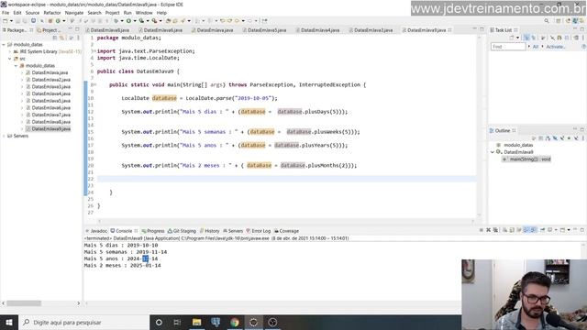
Task: Click the External Tools run icon
Action: pyautogui.click(x=154, y=20)
